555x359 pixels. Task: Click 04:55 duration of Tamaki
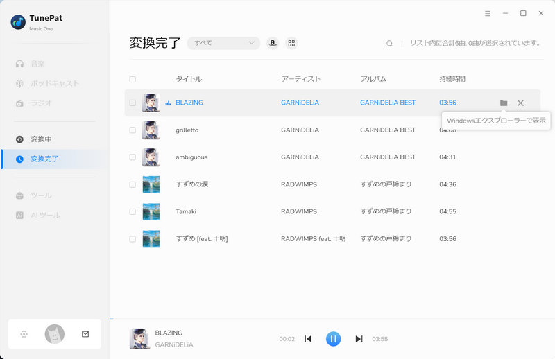[x=447, y=211]
